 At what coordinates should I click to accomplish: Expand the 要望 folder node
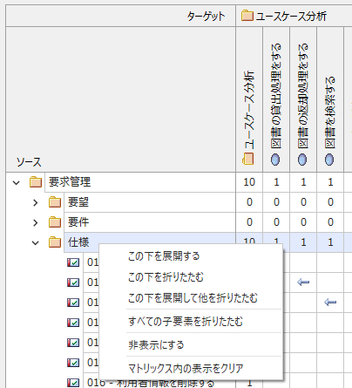[36, 202]
